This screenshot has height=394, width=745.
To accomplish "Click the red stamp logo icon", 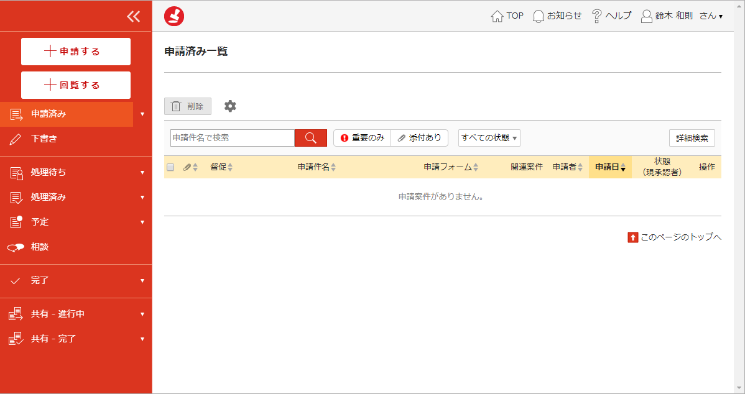I will coord(174,17).
